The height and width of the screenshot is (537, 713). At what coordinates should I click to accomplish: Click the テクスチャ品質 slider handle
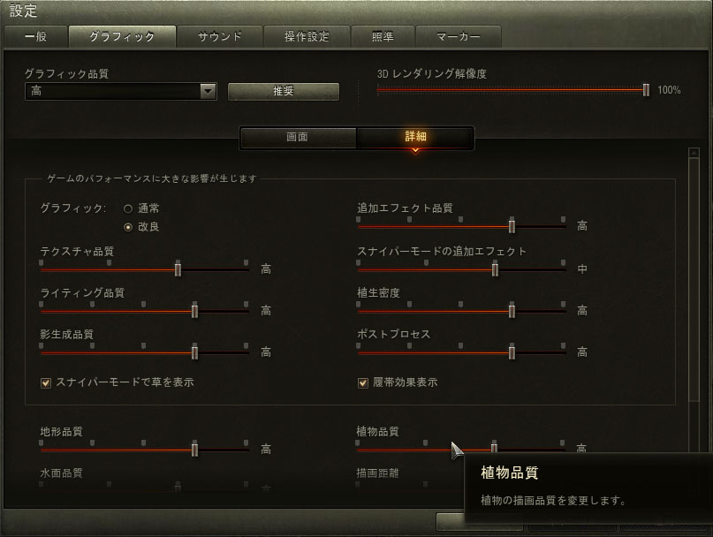(178, 269)
